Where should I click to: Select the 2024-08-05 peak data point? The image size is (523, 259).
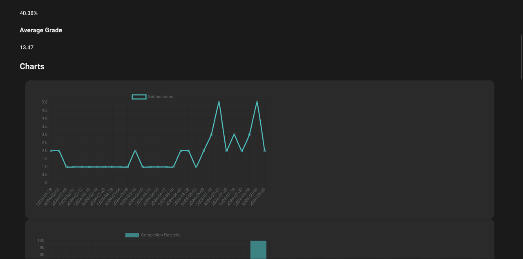257,102
